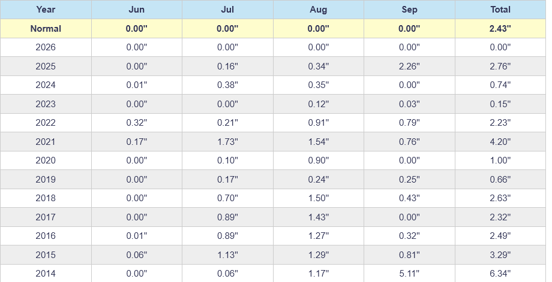The image size is (552, 282).
Task: Select the Aug column header
Action: (318, 10)
